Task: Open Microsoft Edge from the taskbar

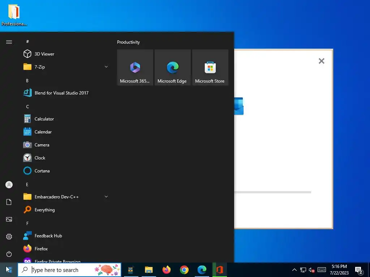Action: click(x=202, y=270)
